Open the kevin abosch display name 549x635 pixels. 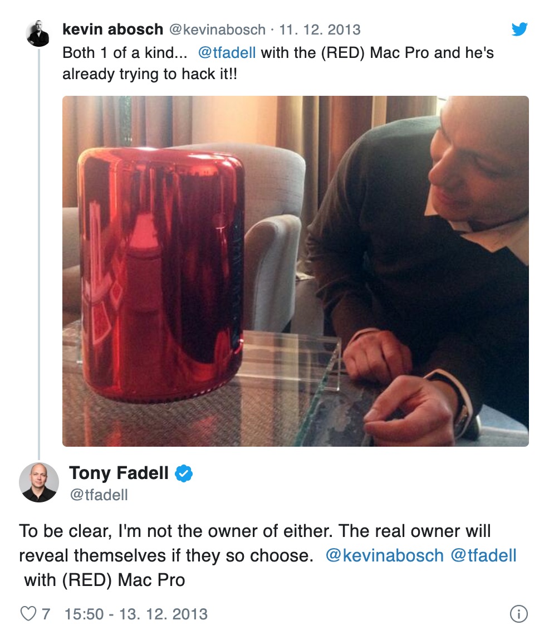[113, 29]
